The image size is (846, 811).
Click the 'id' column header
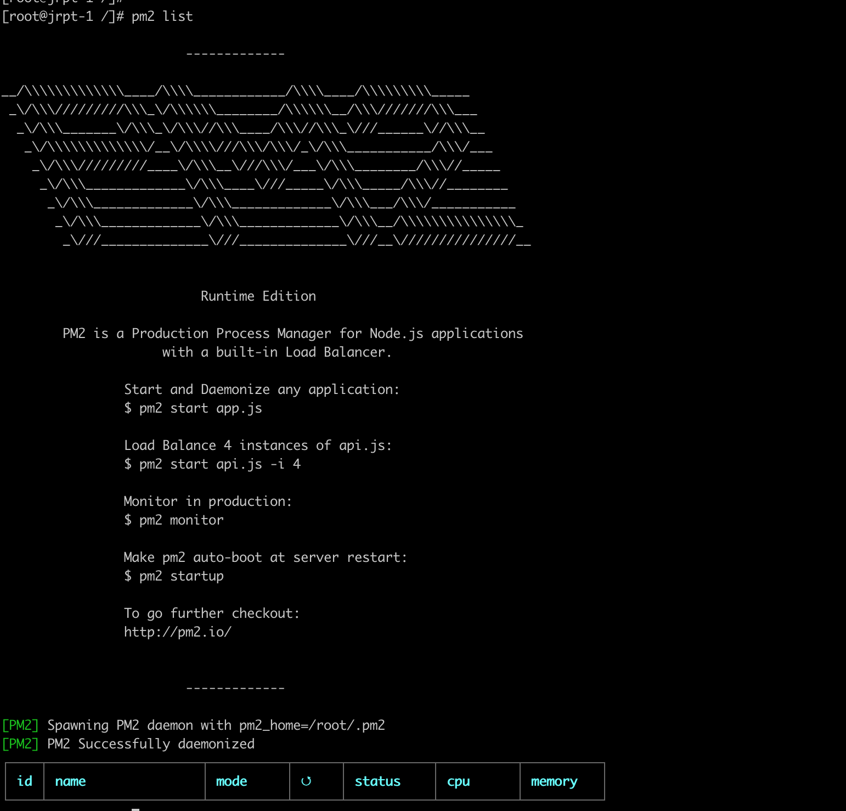click(x=25, y=781)
